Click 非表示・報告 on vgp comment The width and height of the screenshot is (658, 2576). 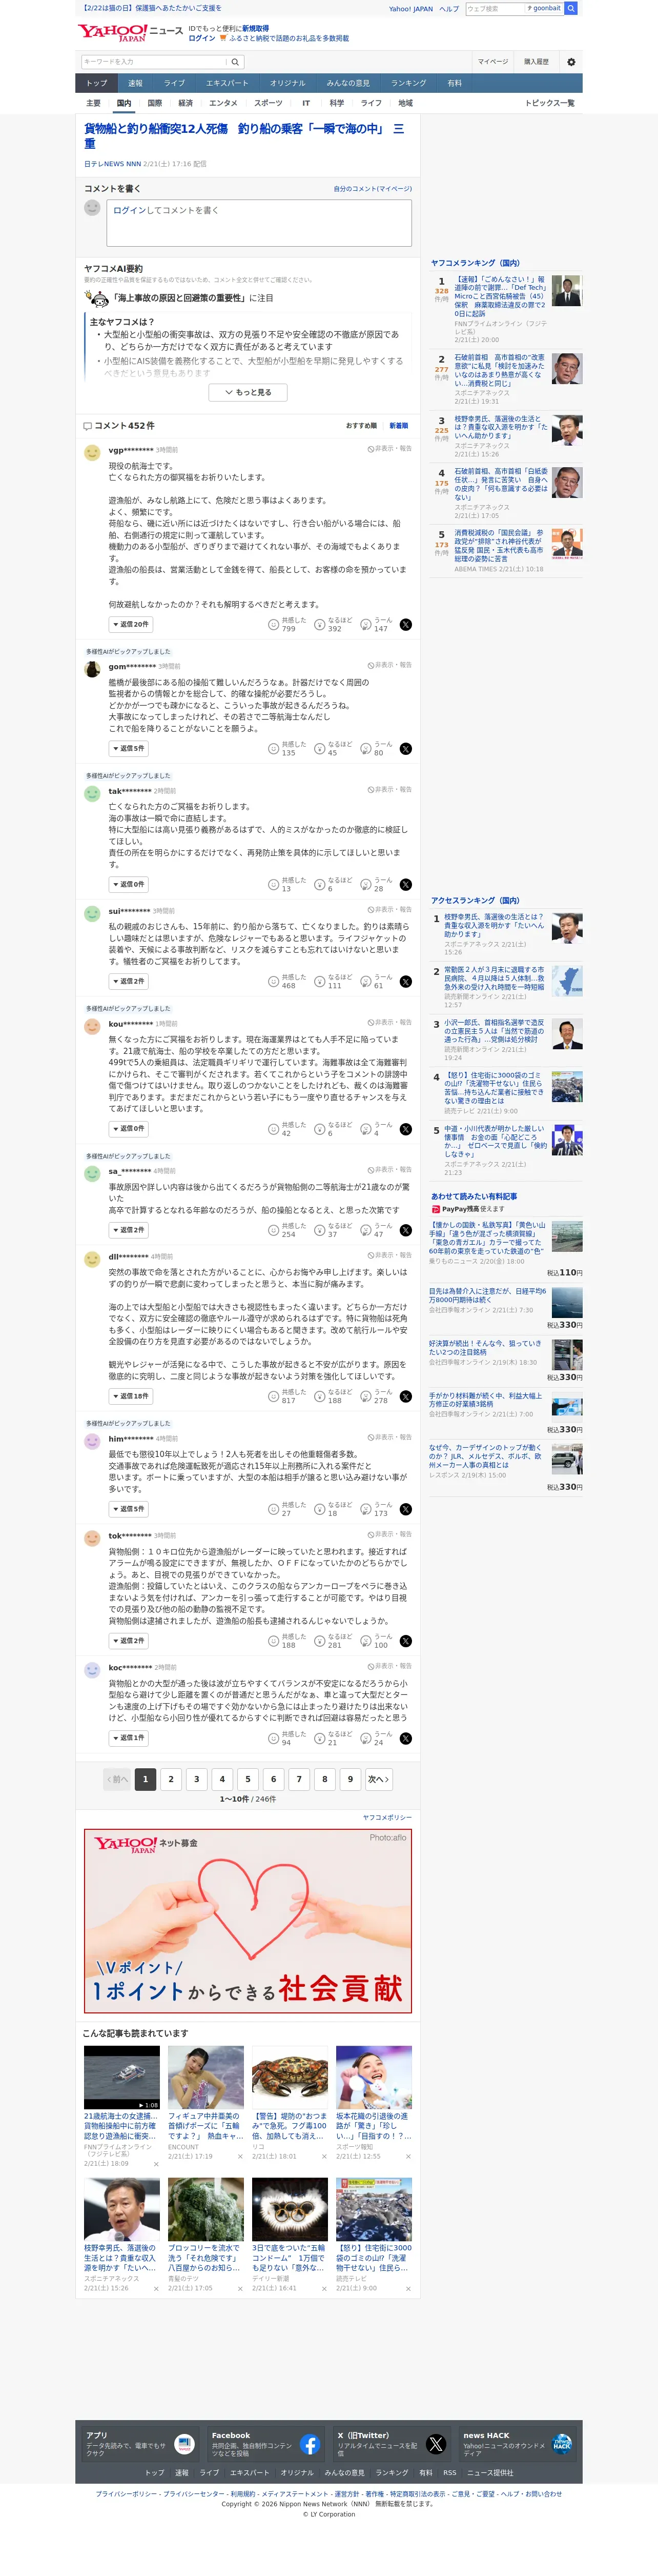tap(389, 449)
